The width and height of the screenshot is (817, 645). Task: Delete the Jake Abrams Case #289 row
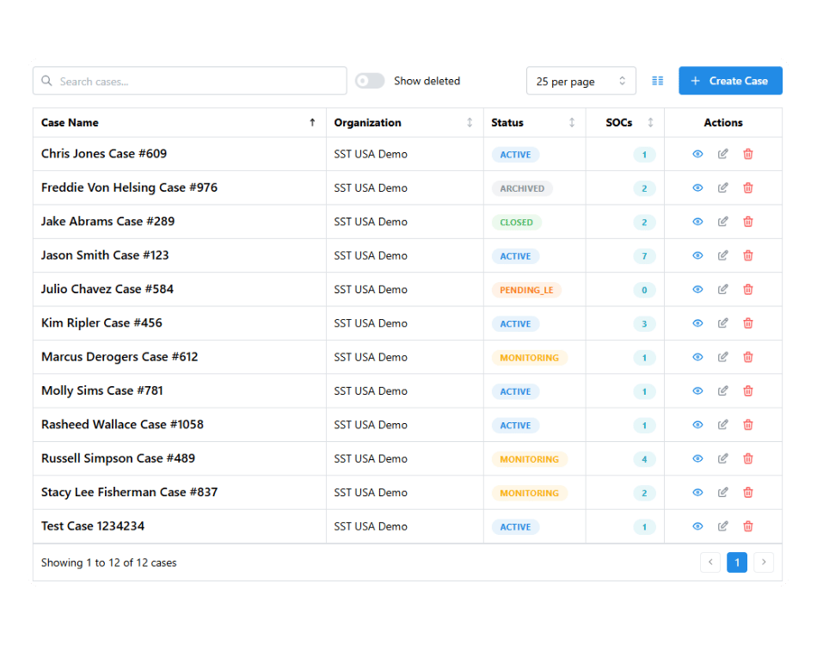(748, 221)
